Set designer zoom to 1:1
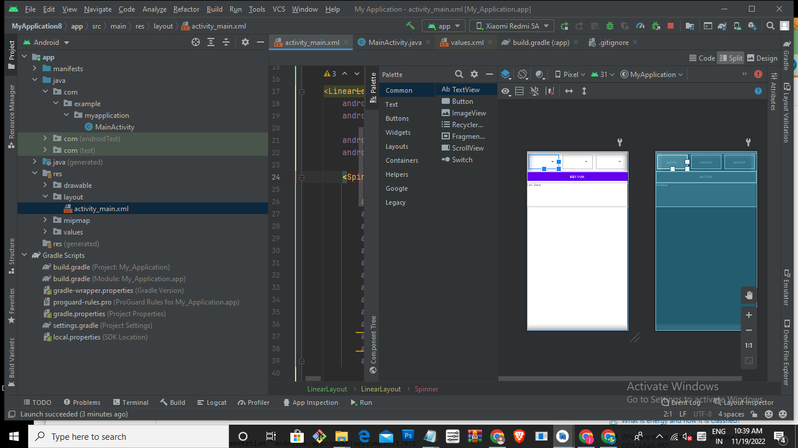The height and width of the screenshot is (448, 798). point(748,345)
